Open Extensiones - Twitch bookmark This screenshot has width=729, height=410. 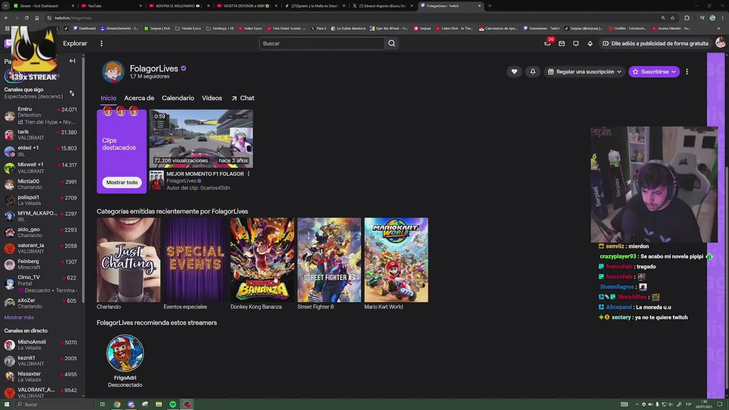pyautogui.click(x=542, y=28)
